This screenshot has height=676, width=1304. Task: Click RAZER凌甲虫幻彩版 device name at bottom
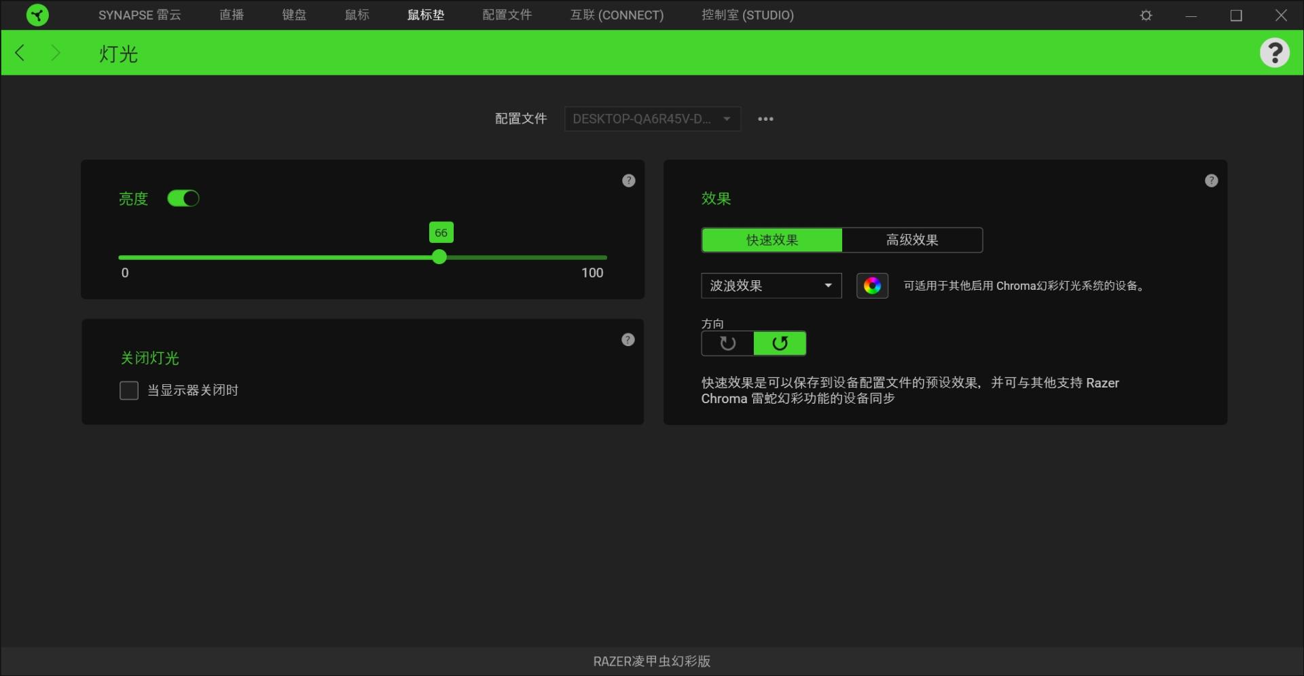(x=651, y=661)
